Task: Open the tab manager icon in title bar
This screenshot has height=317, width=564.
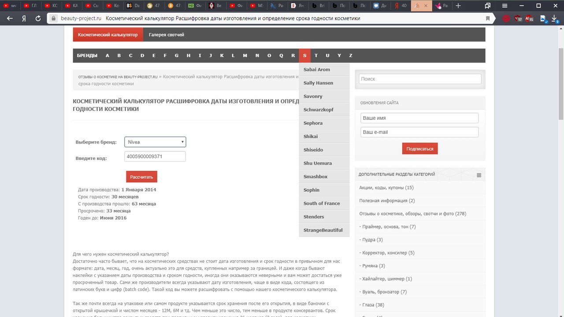Action: pyautogui.click(x=488, y=6)
